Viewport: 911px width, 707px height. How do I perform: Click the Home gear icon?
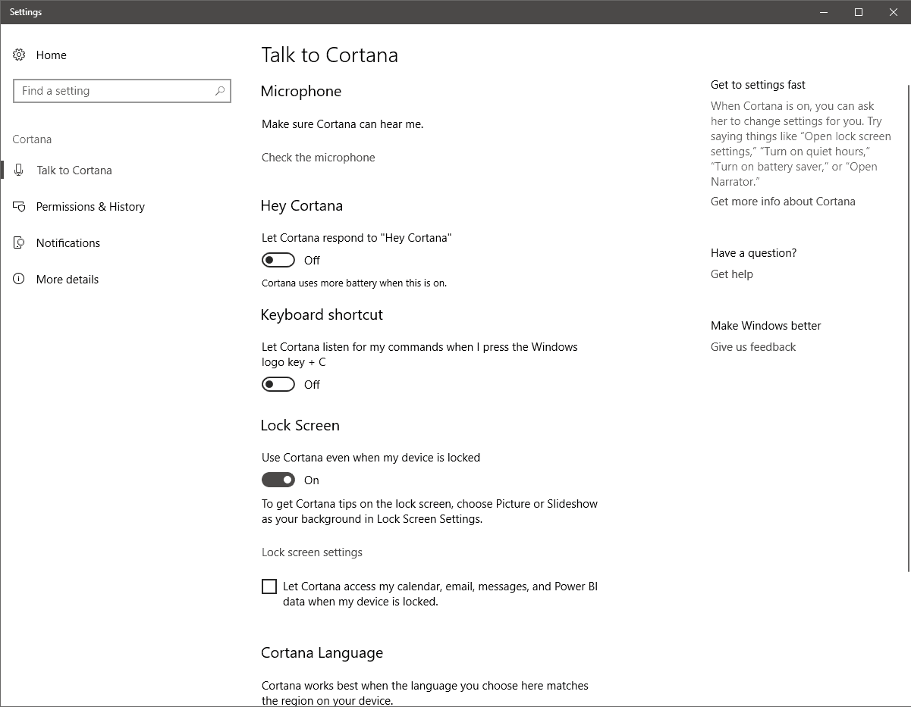coord(19,55)
